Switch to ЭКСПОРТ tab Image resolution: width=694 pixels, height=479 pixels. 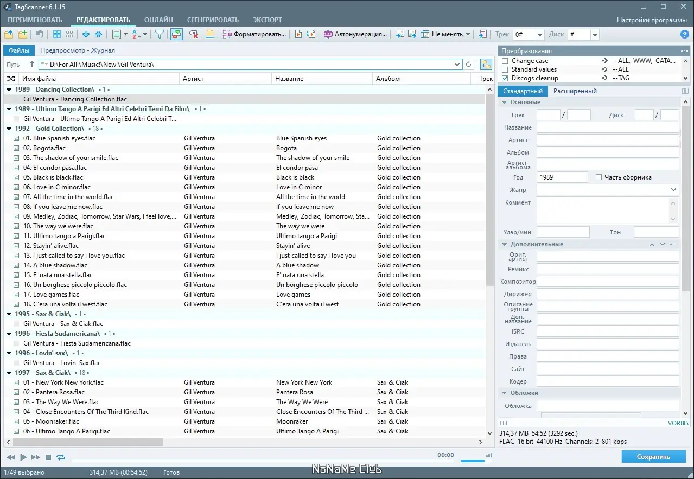tap(268, 20)
